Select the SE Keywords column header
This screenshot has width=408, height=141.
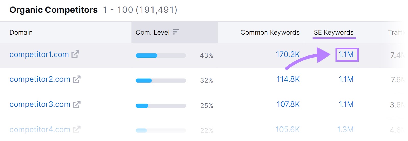tap(334, 32)
